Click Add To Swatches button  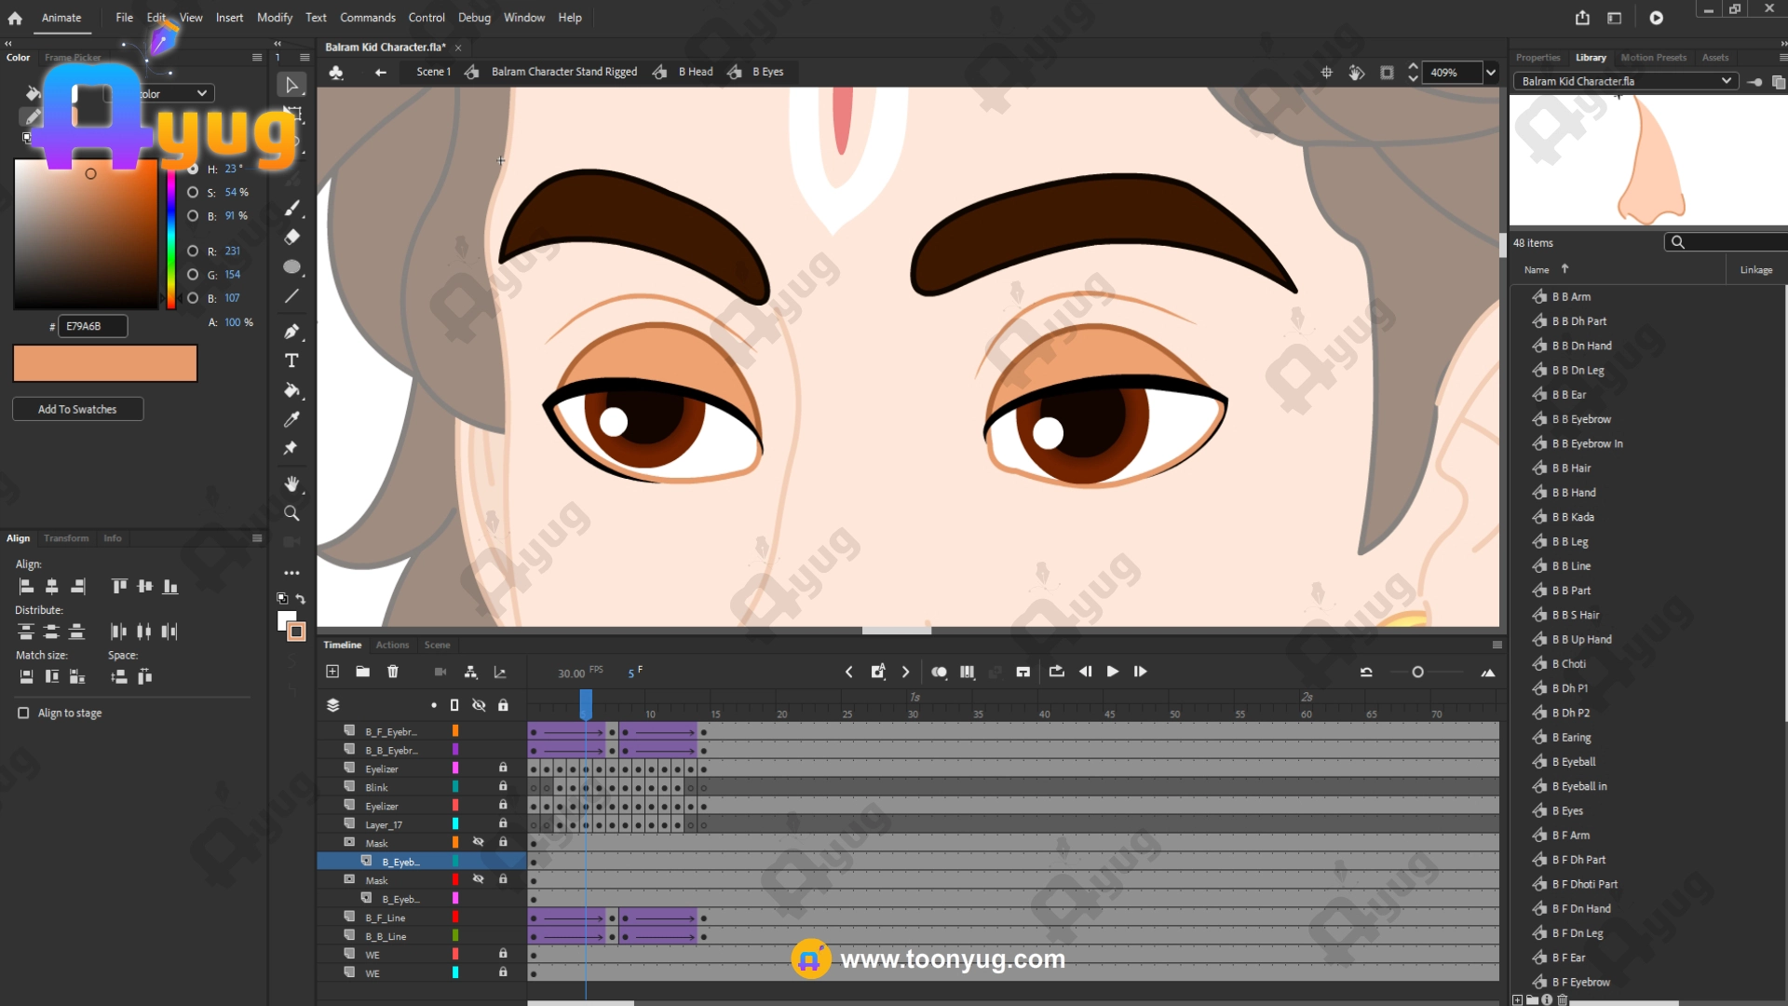coord(77,409)
